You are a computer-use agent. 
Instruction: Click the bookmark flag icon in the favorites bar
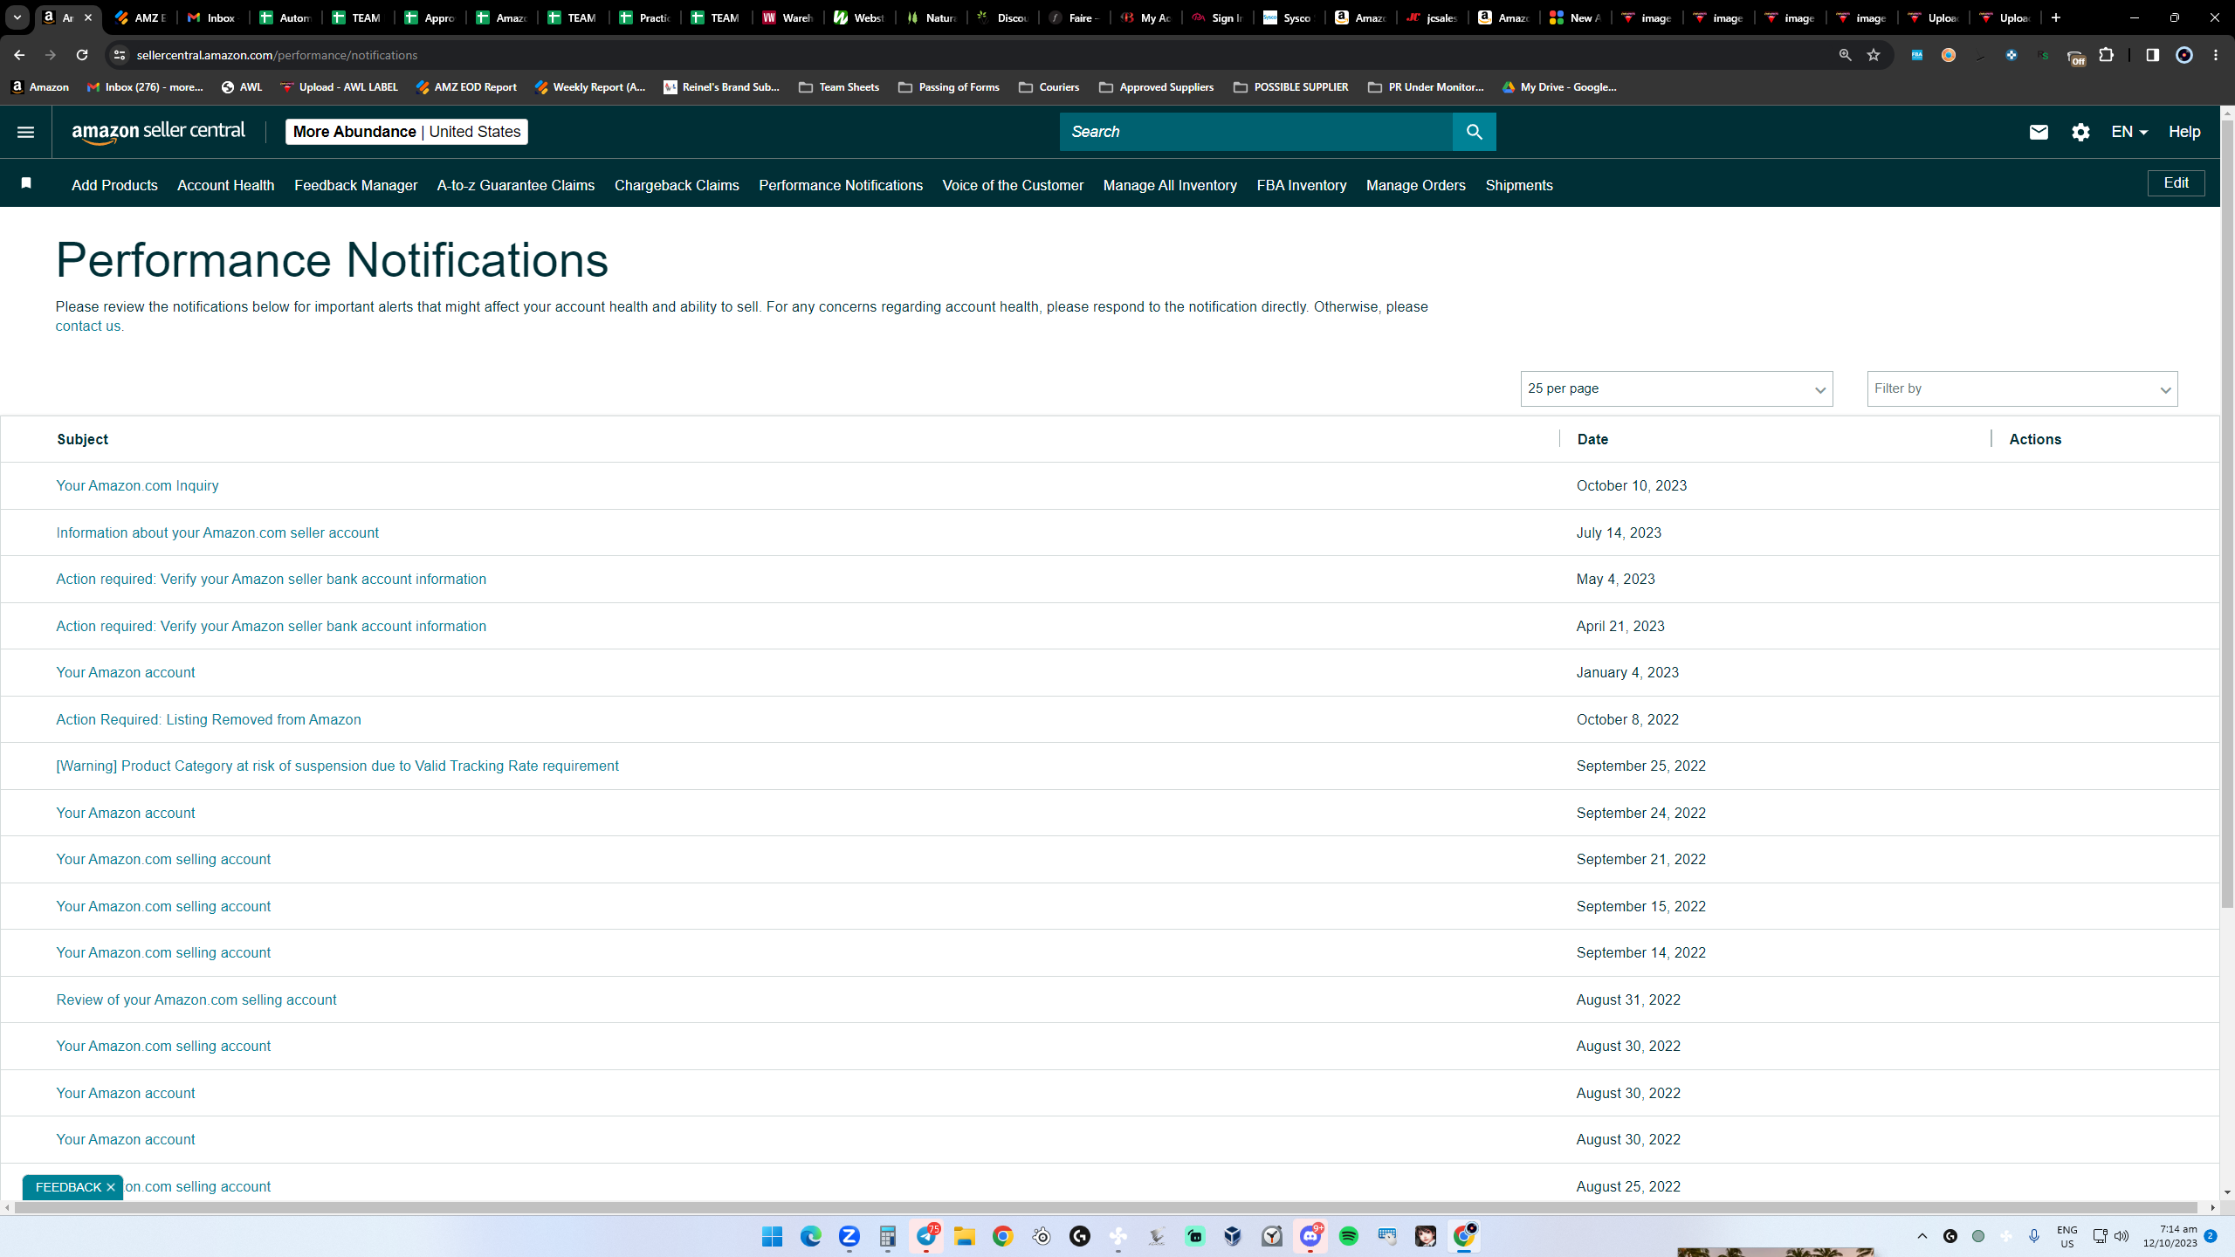tap(26, 183)
